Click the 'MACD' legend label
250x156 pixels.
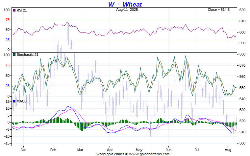tap(22, 101)
